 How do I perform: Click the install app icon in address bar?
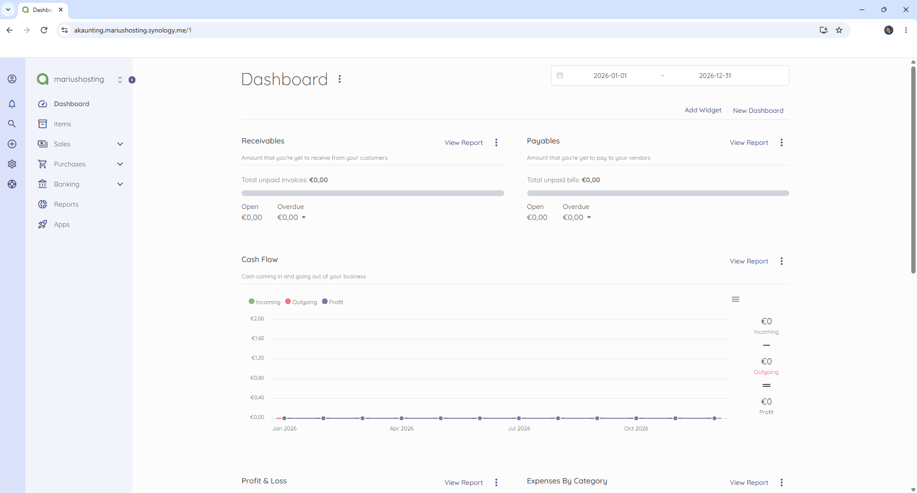824,30
